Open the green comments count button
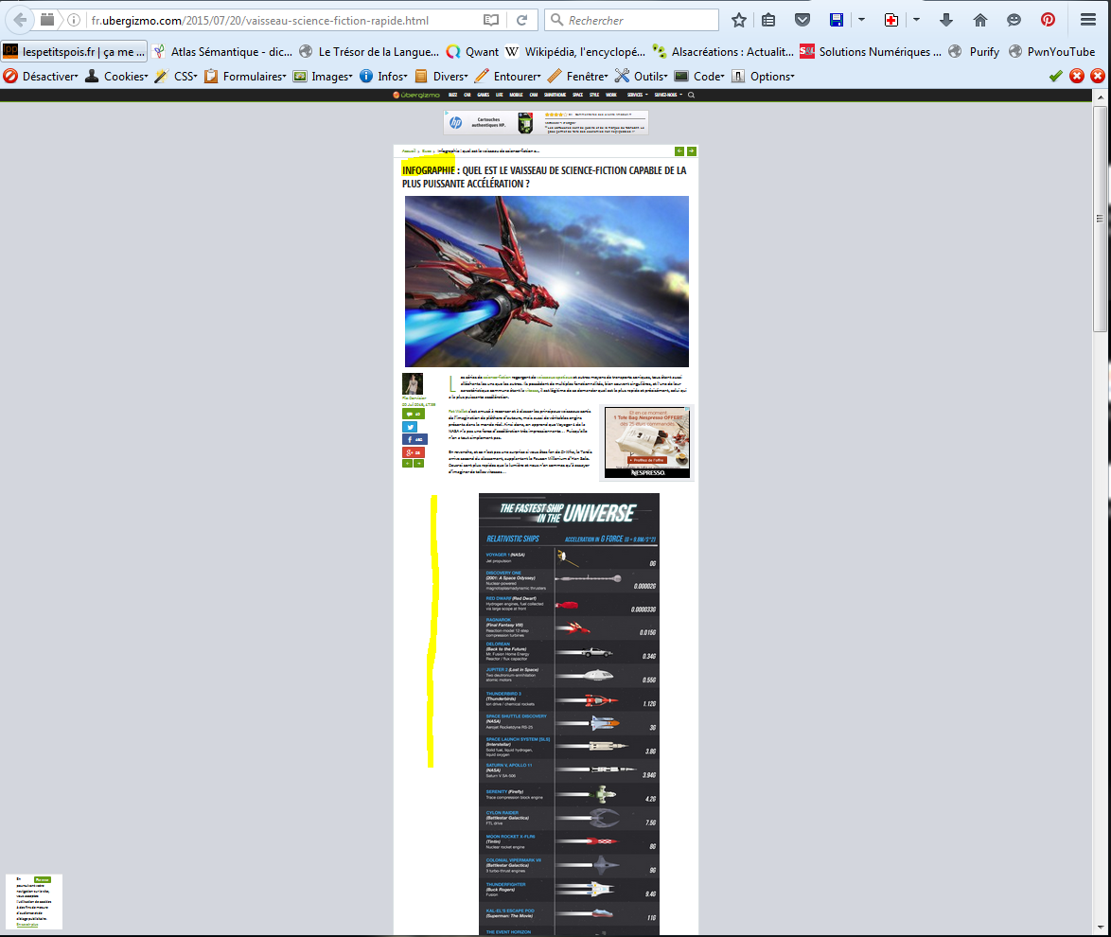This screenshot has width=1111, height=937. tap(414, 414)
